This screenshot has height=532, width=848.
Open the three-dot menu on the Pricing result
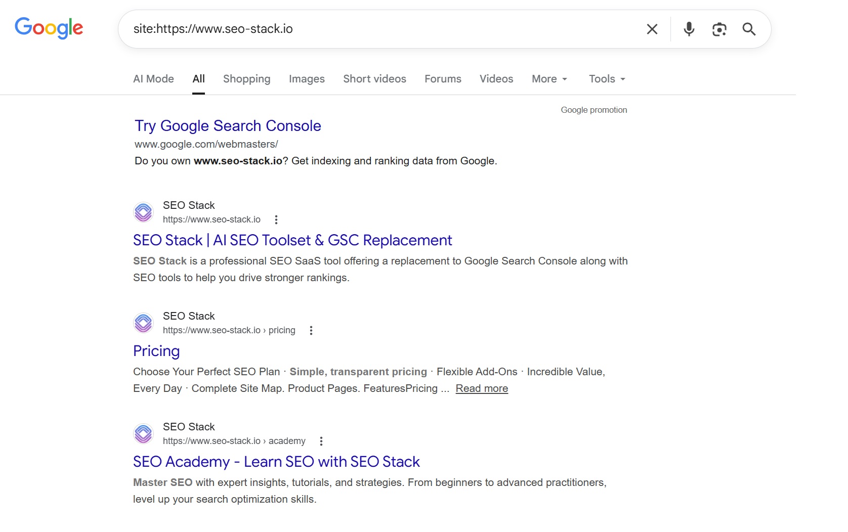(311, 330)
